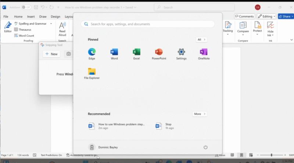Switch to Read Mode view
This screenshot has width=294, height=163.
[x=232, y=155]
